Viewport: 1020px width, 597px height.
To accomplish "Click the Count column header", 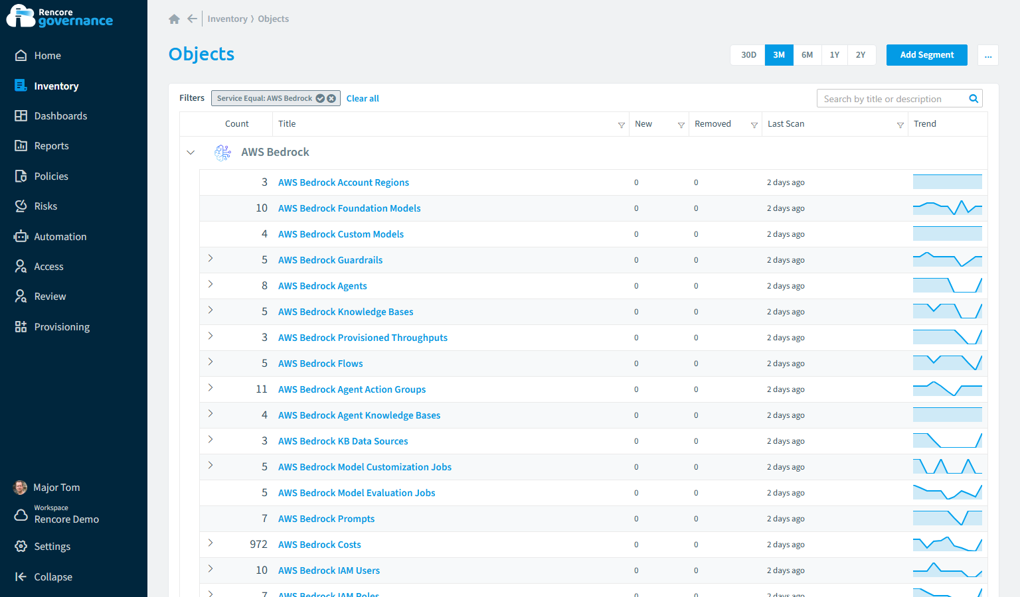I will (237, 124).
